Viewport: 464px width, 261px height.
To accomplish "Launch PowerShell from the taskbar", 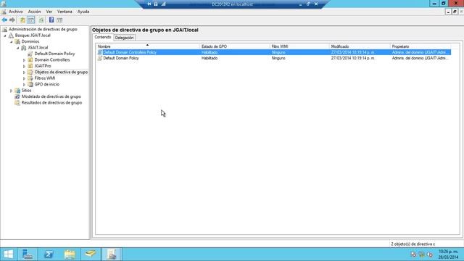I will (x=49, y=254).
